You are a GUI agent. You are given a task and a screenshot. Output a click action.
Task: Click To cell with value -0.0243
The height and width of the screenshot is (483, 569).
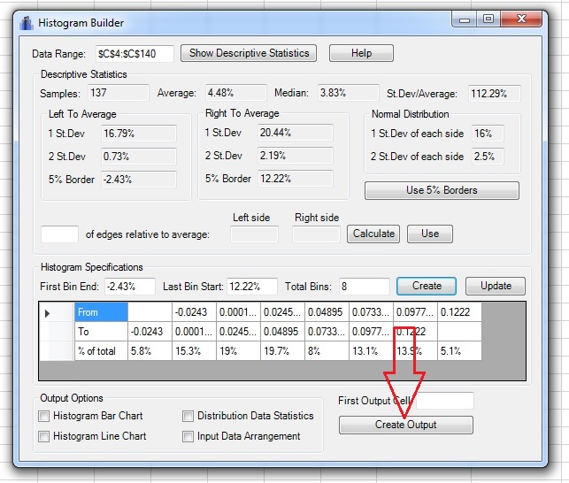point(150,332)
